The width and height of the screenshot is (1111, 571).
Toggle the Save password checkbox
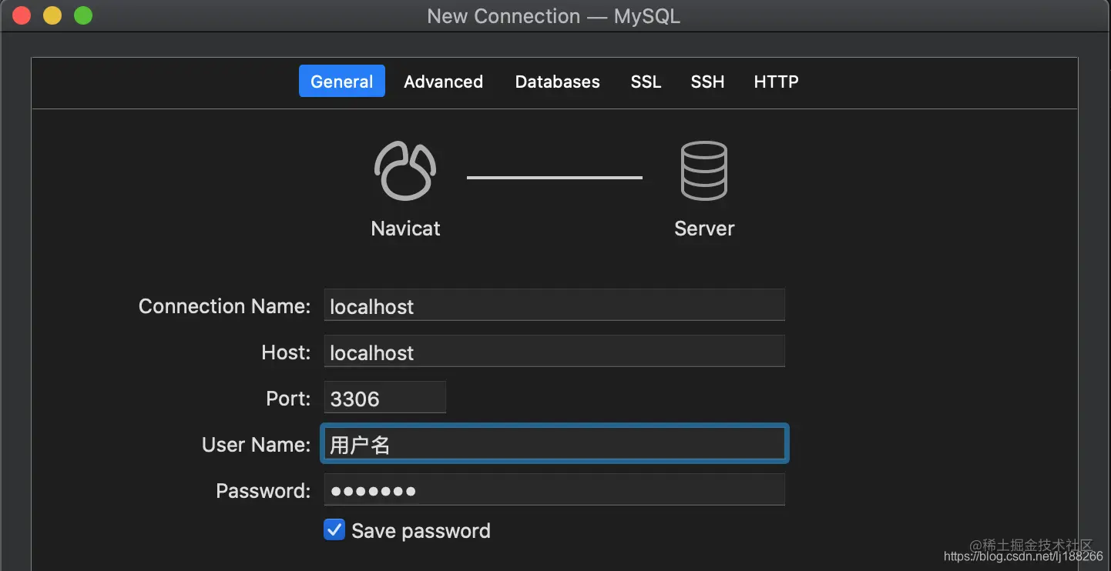pos(334,530)
